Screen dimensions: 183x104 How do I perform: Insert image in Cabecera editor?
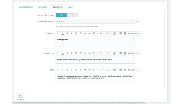121,33
